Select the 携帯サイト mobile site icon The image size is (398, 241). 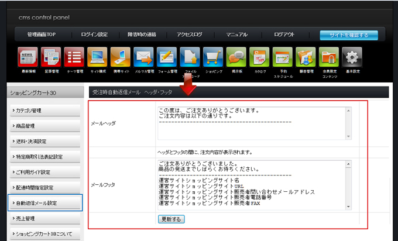tap(121, 57)
